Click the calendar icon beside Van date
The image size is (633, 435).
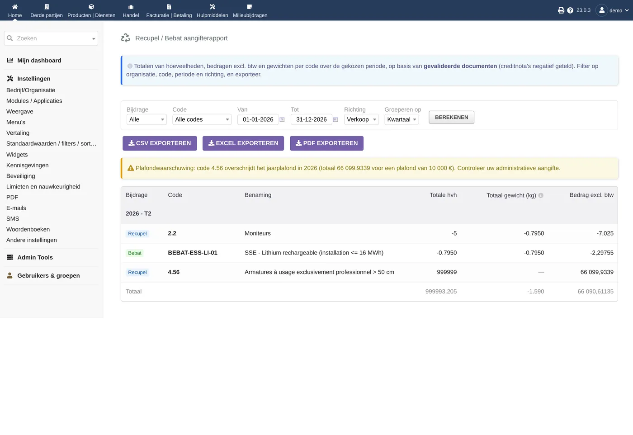(282, 120)
